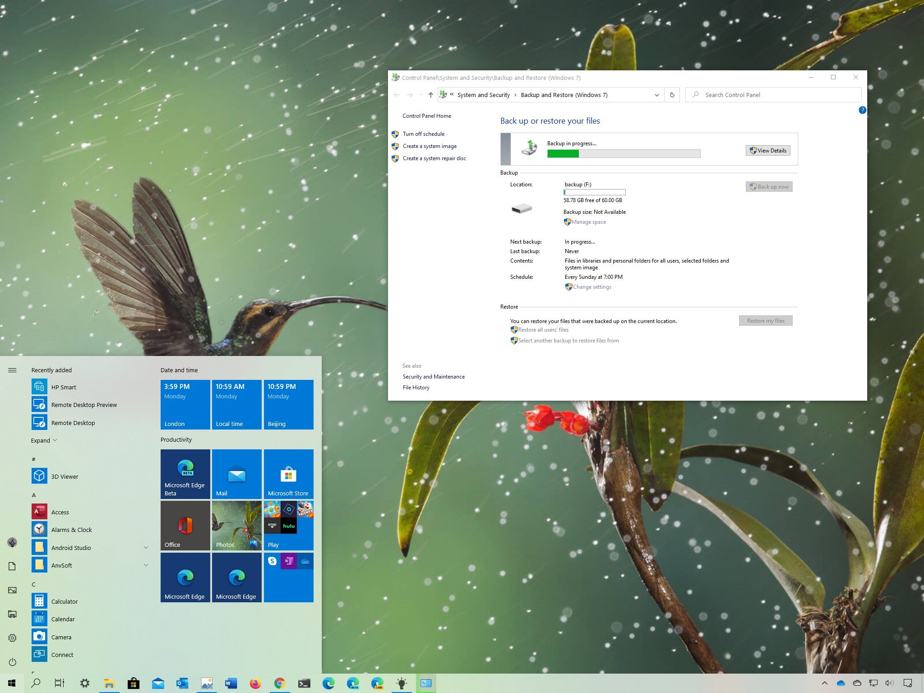
Task: Select Create a system image
Action: pyautogui.click(x=429, y=146)
